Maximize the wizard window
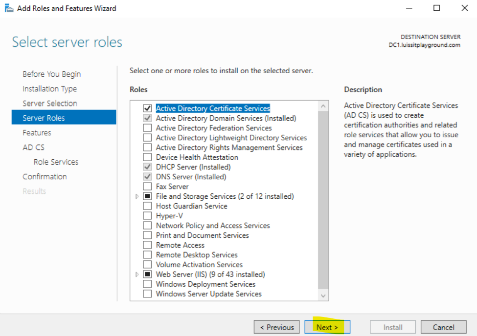477x336 pixels. 436,8
